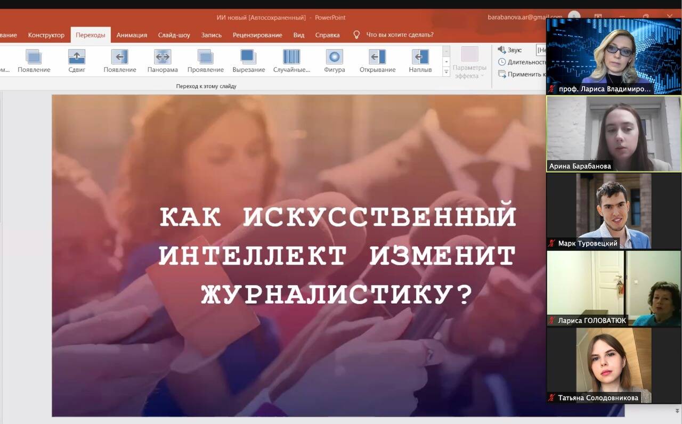Switch to the Слайд-шоу tab

174,35
